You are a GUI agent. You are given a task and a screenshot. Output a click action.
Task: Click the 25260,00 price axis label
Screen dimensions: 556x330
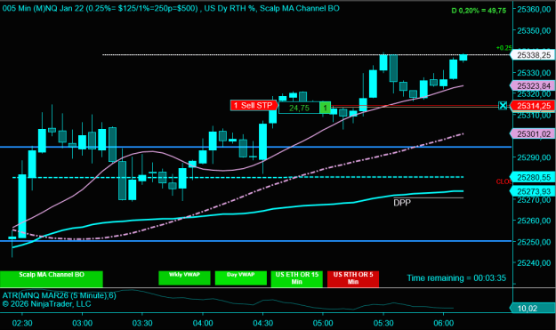(534, 221)
